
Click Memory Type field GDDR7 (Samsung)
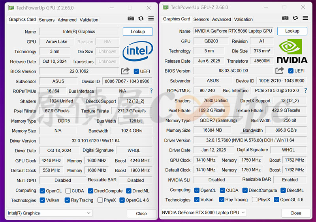[218, 120]
